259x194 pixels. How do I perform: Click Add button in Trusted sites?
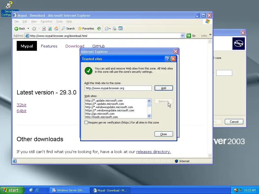[164, 88]
